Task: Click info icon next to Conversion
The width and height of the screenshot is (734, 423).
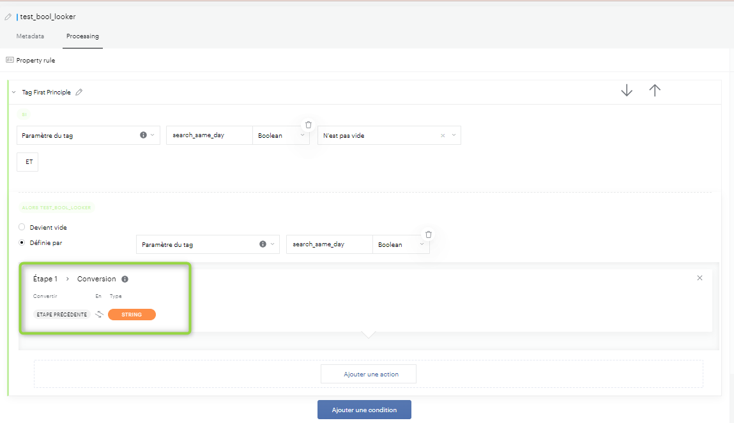Action: (x=125, y=279)
